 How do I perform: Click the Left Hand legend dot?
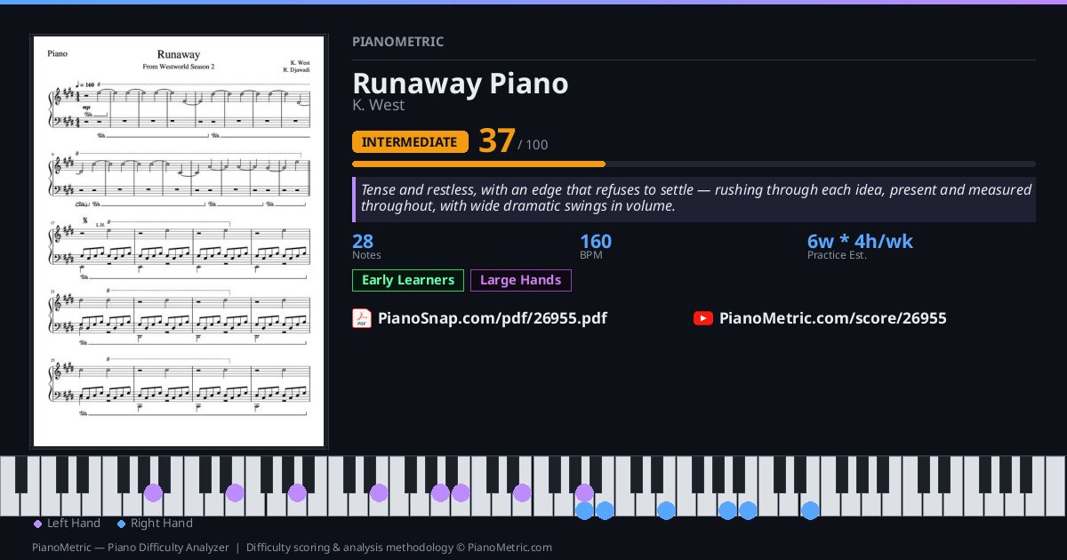coord(37,524)
